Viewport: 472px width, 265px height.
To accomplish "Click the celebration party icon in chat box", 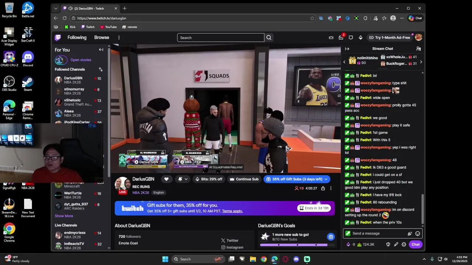I will pyautogui.click(x=410, y=233).
